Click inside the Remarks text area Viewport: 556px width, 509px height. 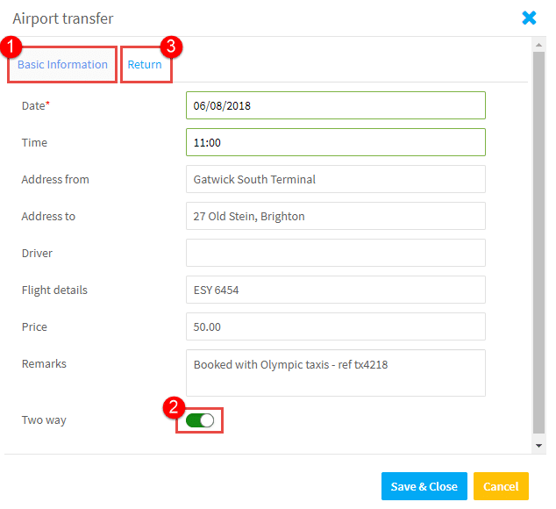click(x=336, y=373)
